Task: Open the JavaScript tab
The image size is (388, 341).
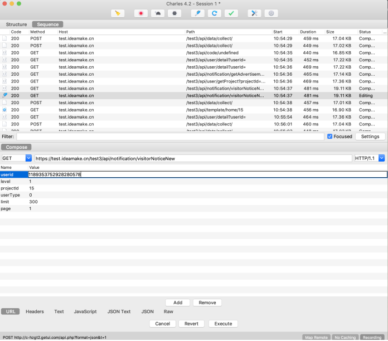Action: click(x=85, y=311)
